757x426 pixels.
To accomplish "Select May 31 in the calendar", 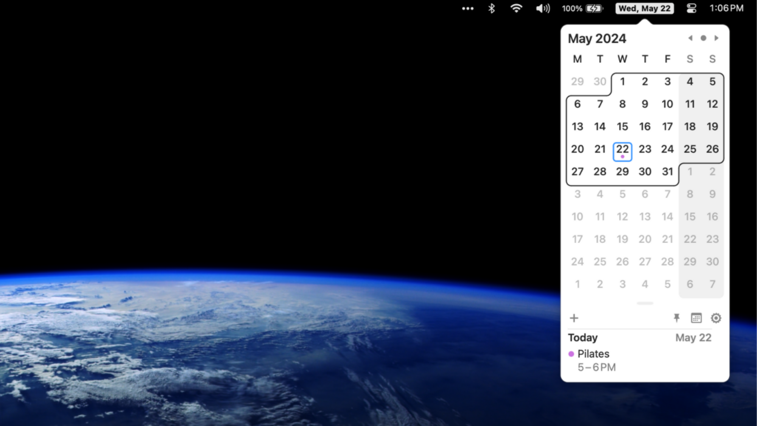I will pyautogui.click(x=667, y=172).
